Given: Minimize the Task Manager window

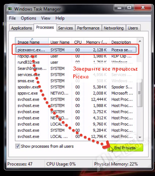Looking at the screenshot, I should pos(119,8).
